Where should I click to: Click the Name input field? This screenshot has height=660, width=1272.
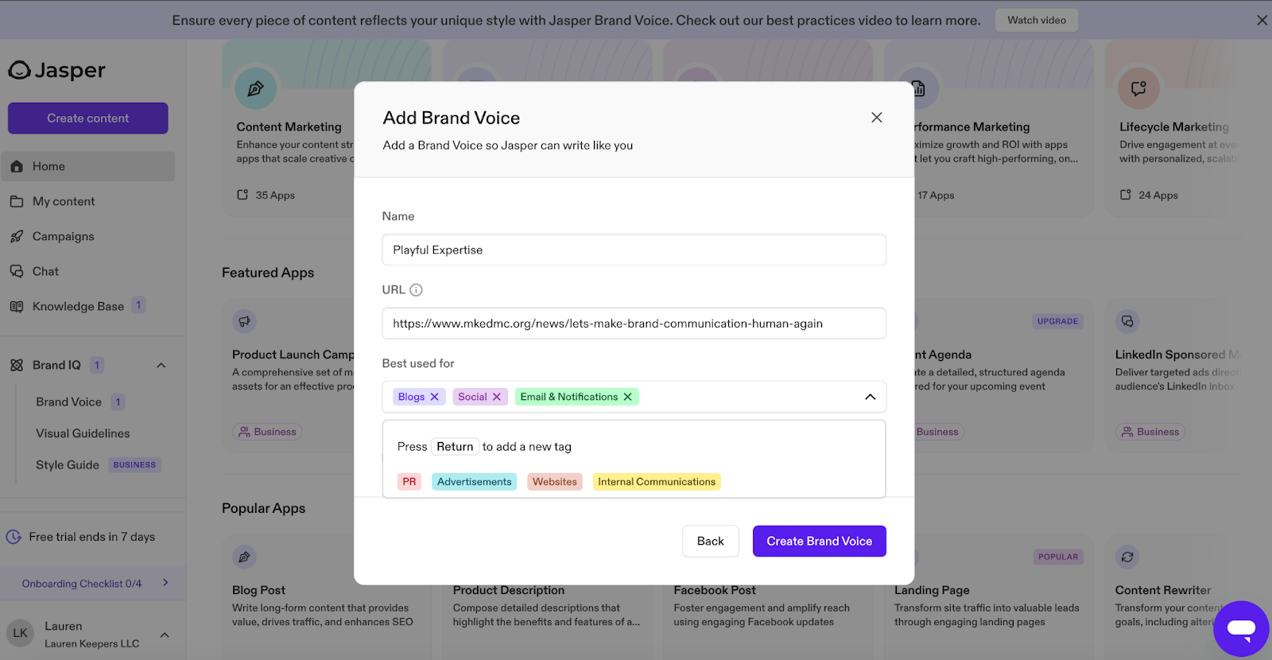point(634,250)
